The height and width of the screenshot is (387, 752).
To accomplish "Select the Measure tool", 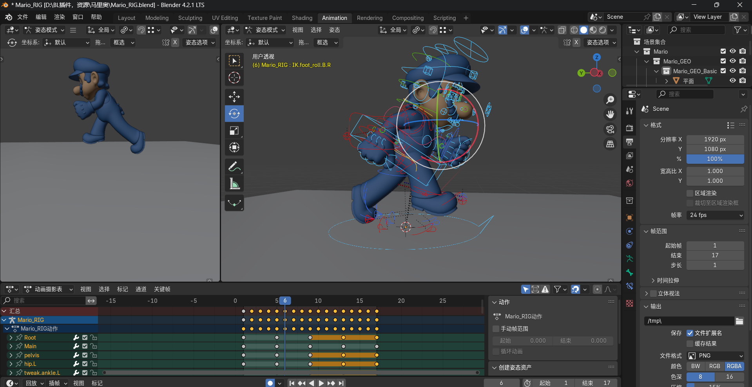I will point(234,183).
